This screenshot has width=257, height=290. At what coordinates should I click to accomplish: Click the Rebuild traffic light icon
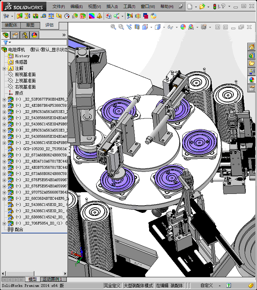[214, 7]
